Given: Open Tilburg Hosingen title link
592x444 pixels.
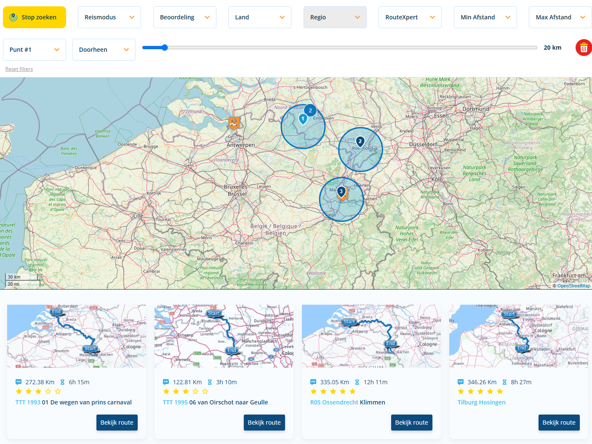Looking at the screenshot, I should [x=482, y=402].
